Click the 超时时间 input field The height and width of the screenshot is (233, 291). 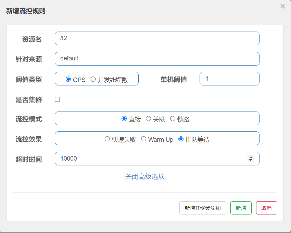tap(151, 159)
